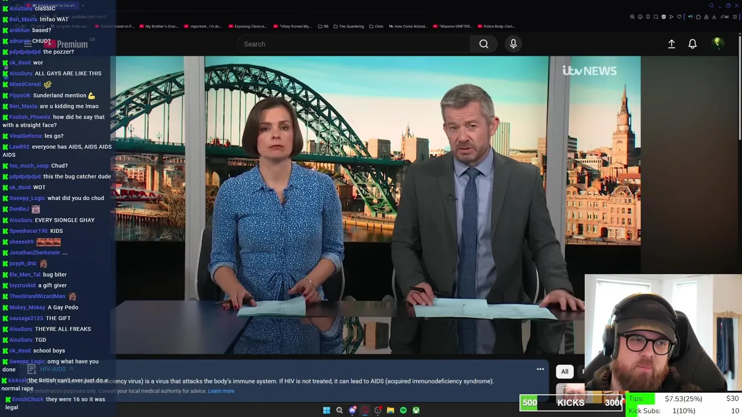Open YouTube notifications bell
The width and height of the screenshot is (742, 417).
point(692,44)
